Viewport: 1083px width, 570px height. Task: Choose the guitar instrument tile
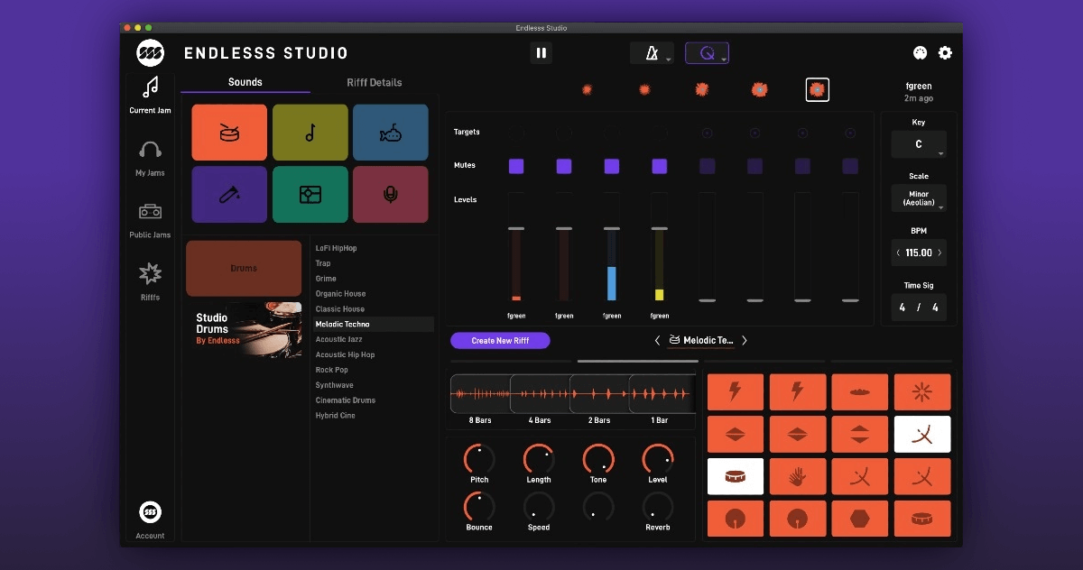(x=229, y=194)
